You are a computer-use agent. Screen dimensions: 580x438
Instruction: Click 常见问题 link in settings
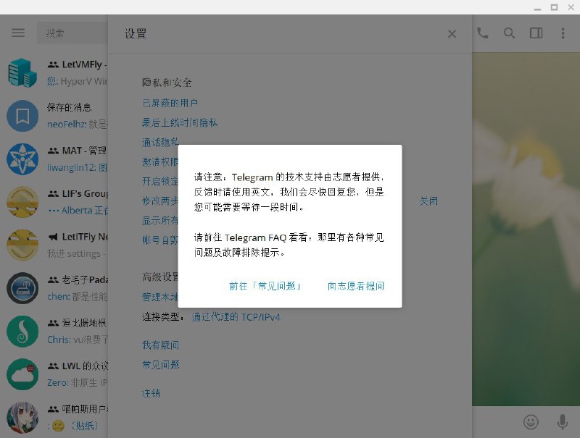pos(160,365)
